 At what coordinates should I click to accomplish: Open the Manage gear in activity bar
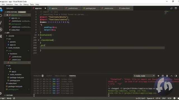1,93
